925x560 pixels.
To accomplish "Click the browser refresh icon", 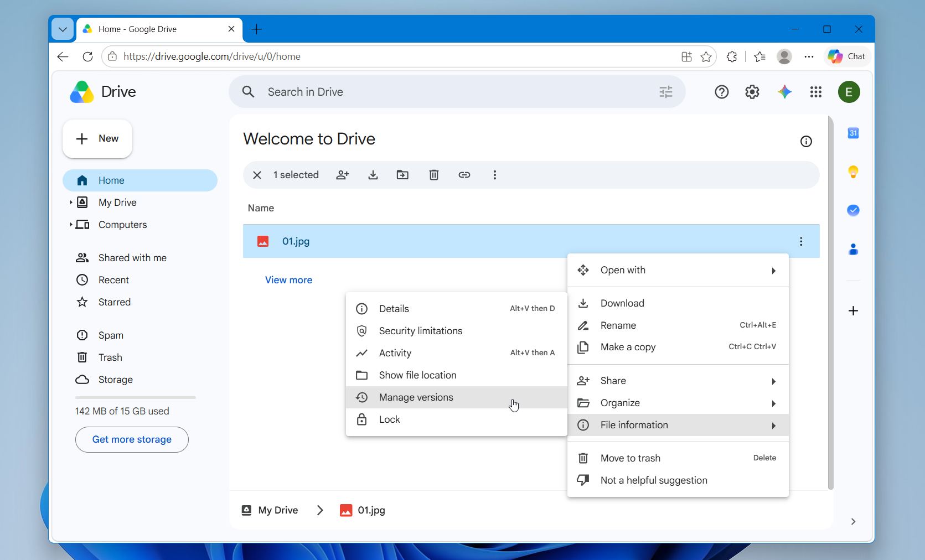I will point(87,56).
